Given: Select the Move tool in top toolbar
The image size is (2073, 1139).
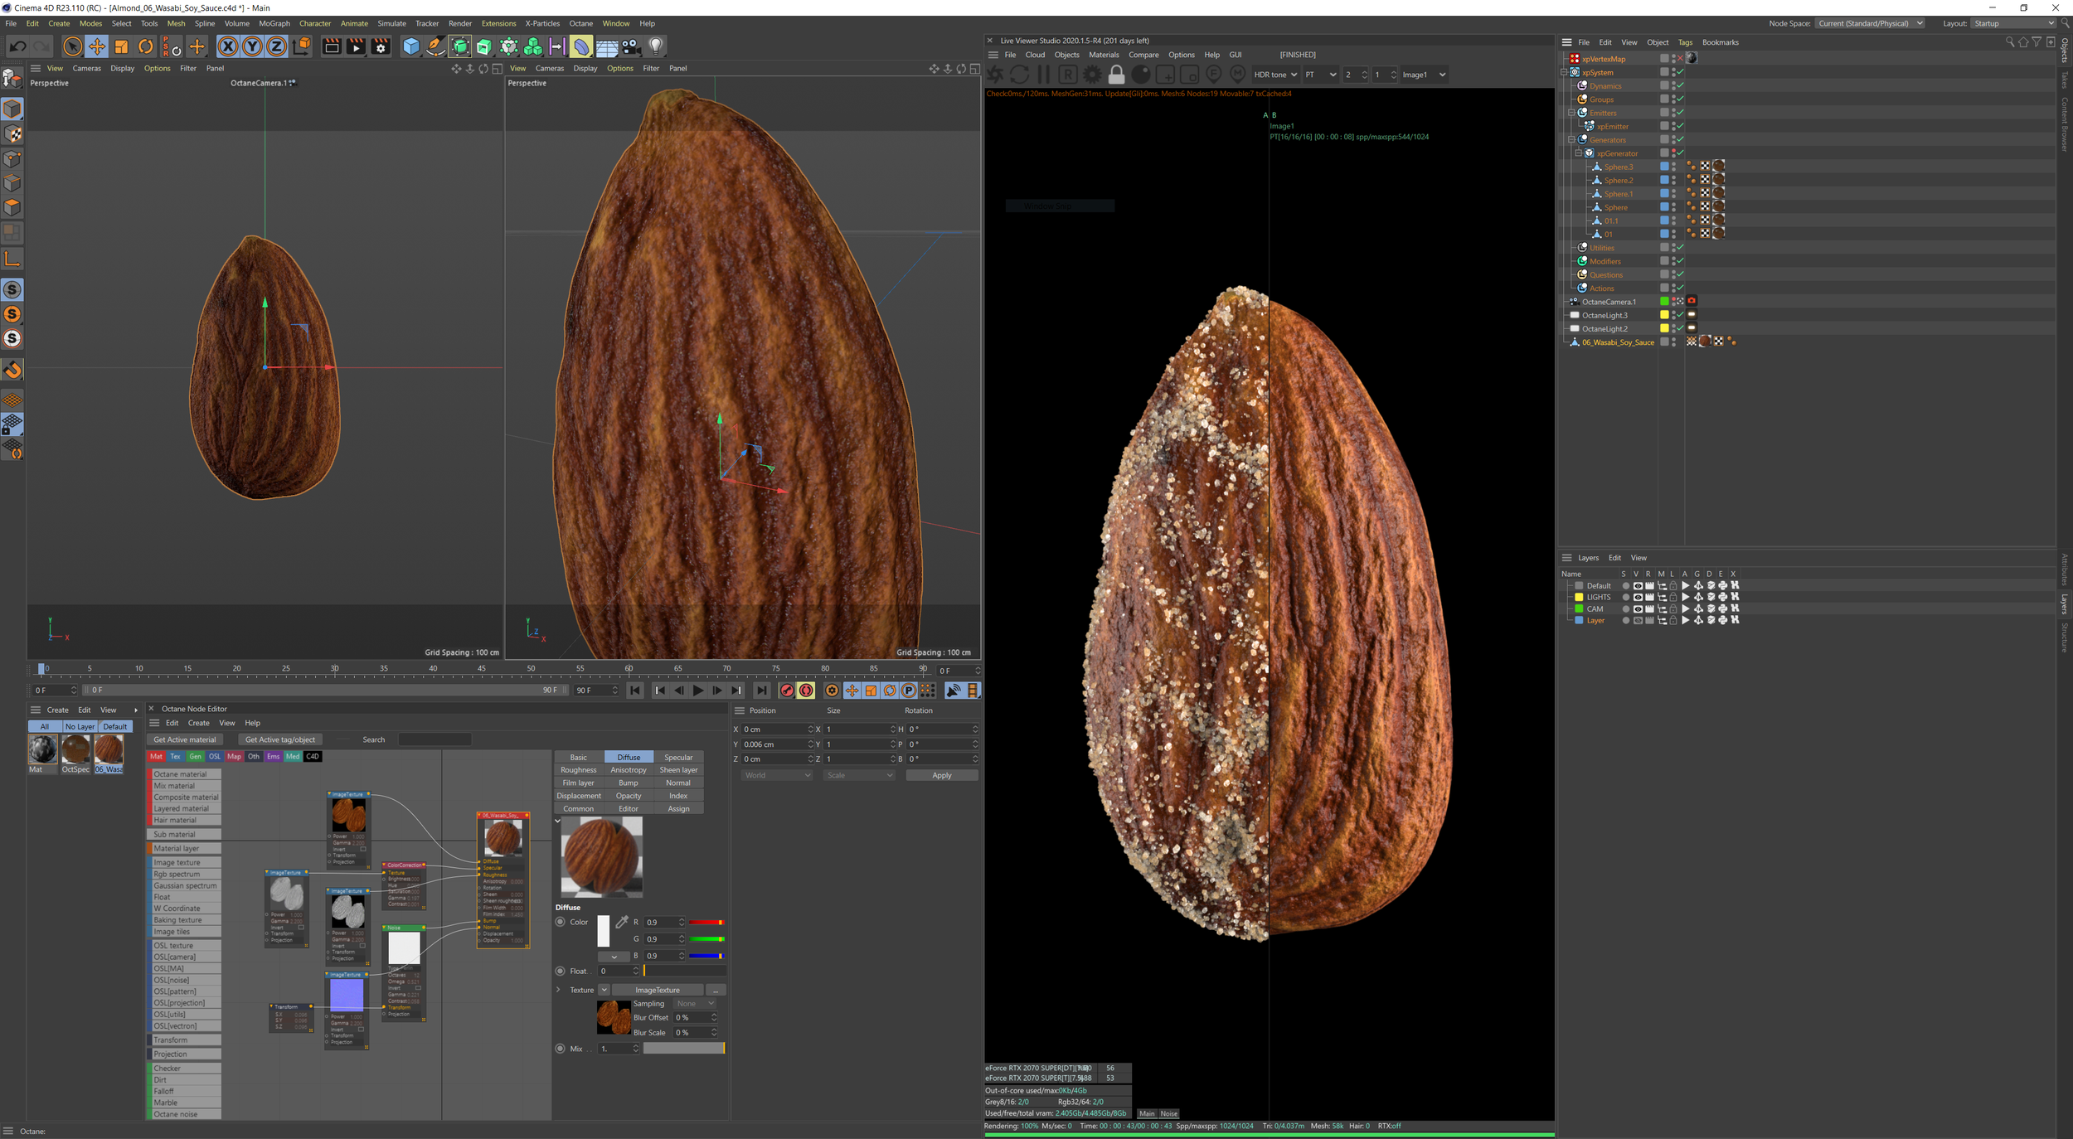Looking at the screenshot, I should click(x=97, y=46).
